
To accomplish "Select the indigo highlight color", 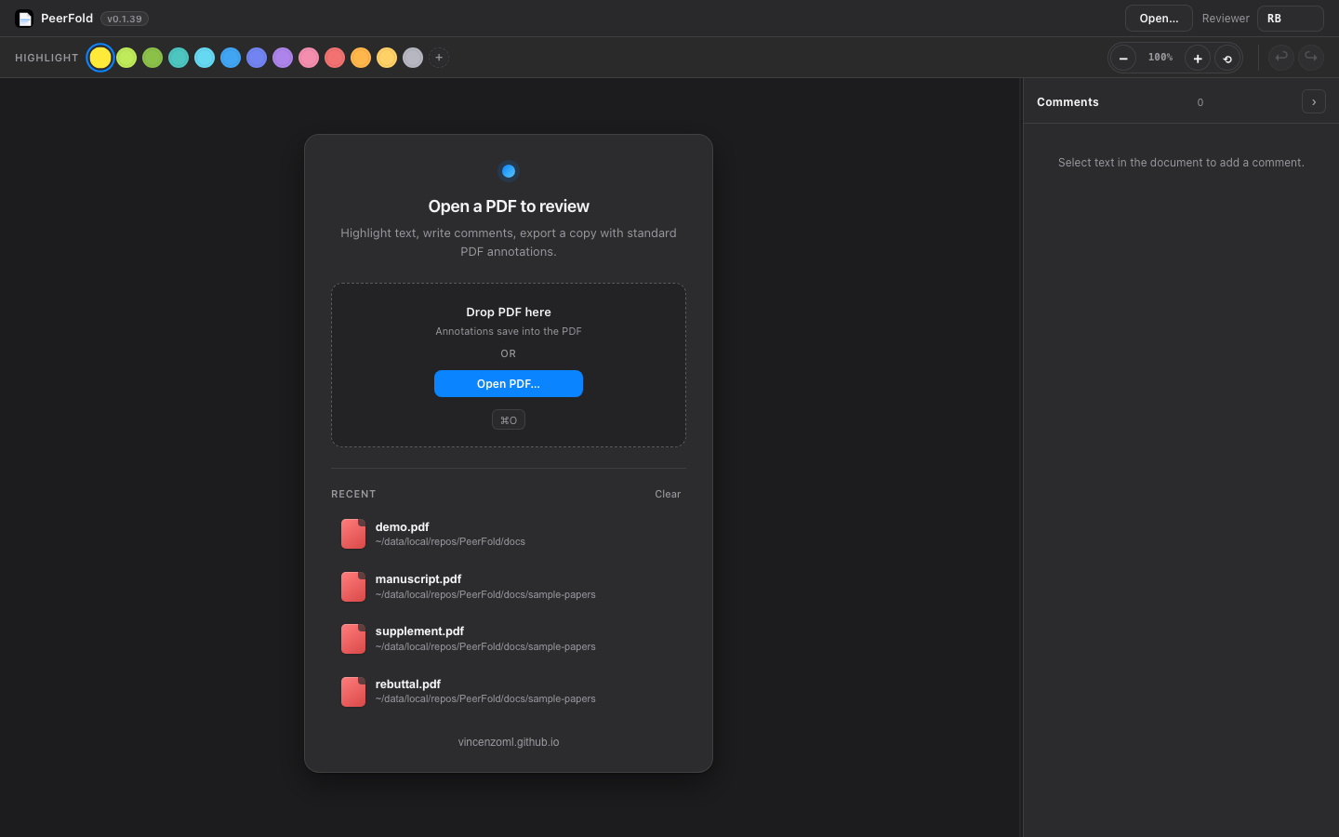I will (x=257, y=58).
